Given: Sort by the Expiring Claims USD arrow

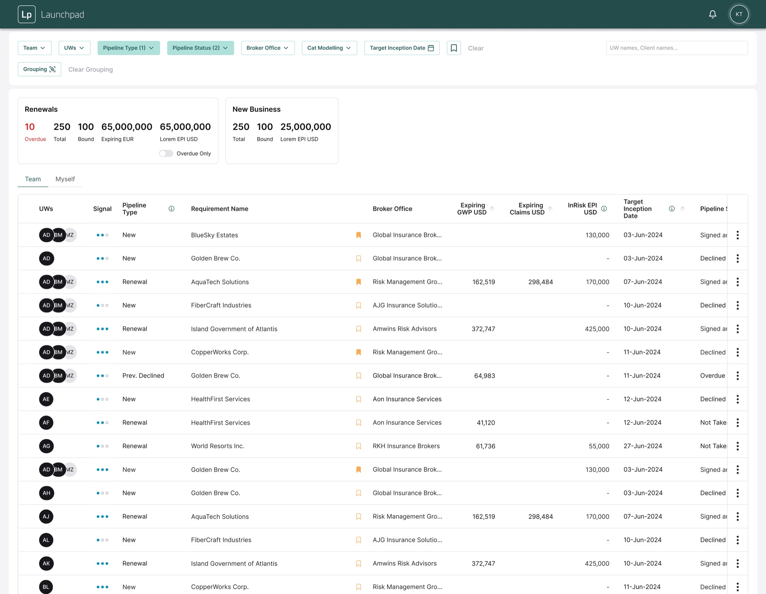Looking at the screenshot, I should pos(550,209).
